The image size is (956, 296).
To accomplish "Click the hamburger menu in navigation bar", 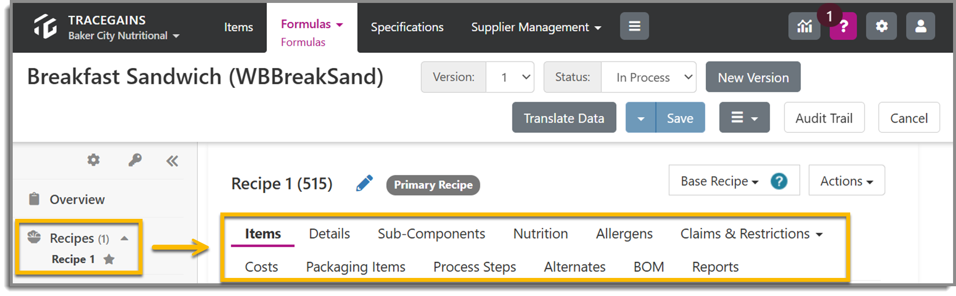I will pyautogui.click(x=635, y=26).
